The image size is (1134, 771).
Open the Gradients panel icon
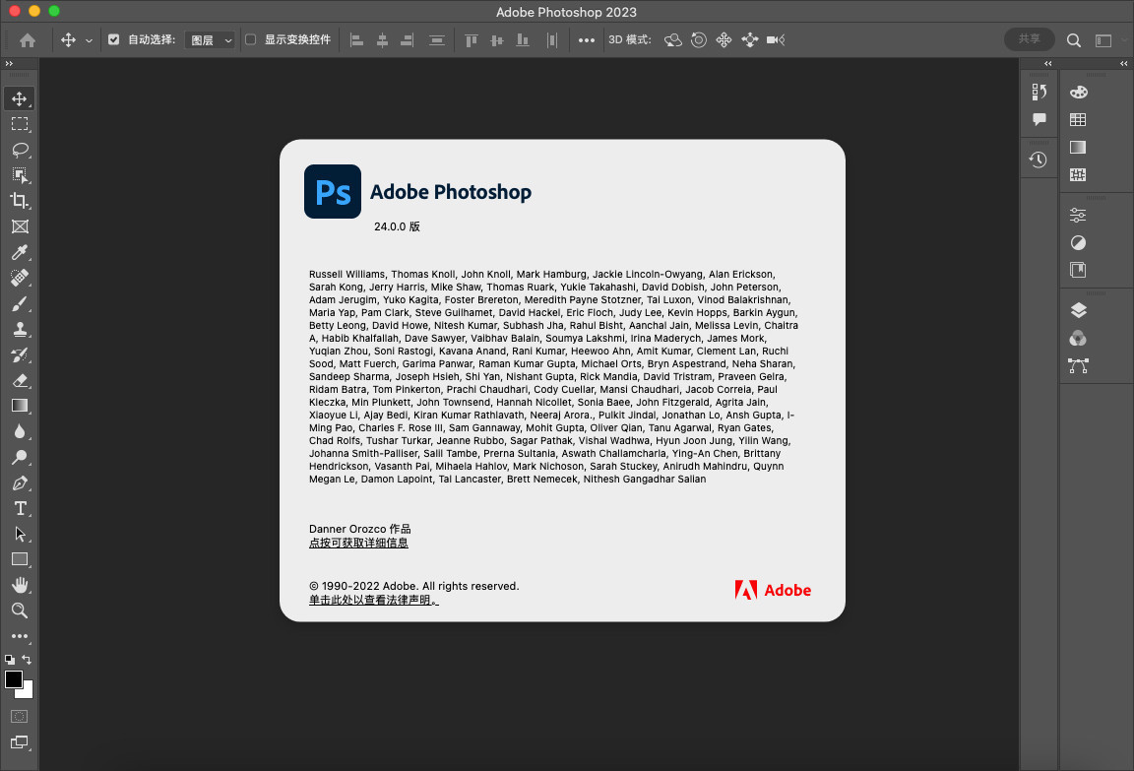(x=1078, y=147)
